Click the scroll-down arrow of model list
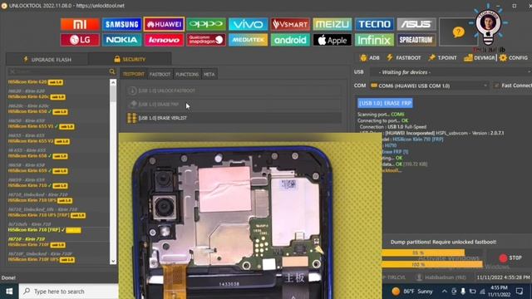 tap(113, 262)
